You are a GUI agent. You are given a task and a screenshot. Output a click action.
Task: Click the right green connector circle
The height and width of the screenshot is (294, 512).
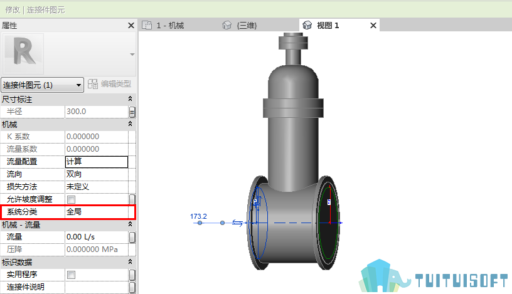[x=330, y=223]
